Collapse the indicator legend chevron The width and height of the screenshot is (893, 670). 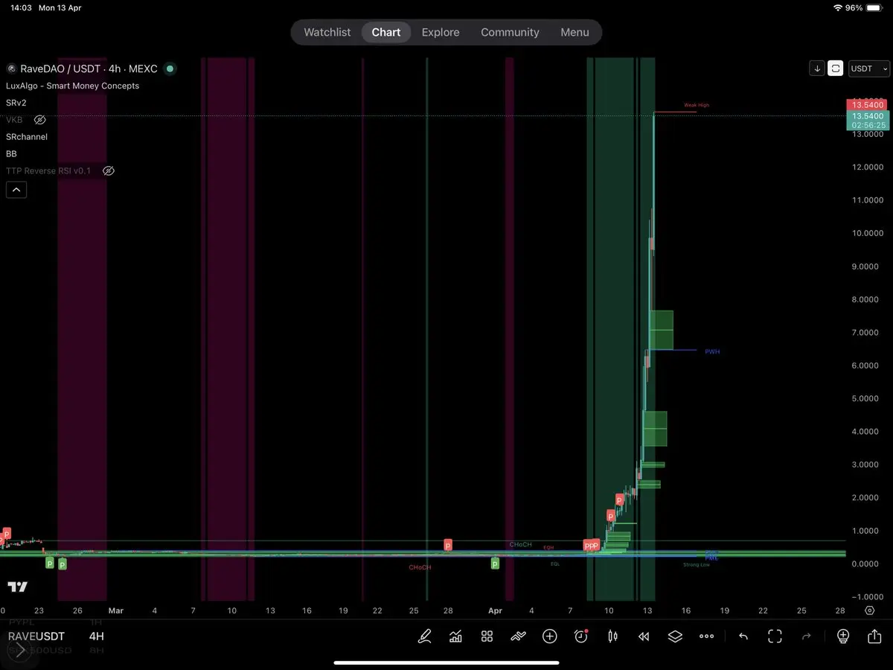[16, 190]
